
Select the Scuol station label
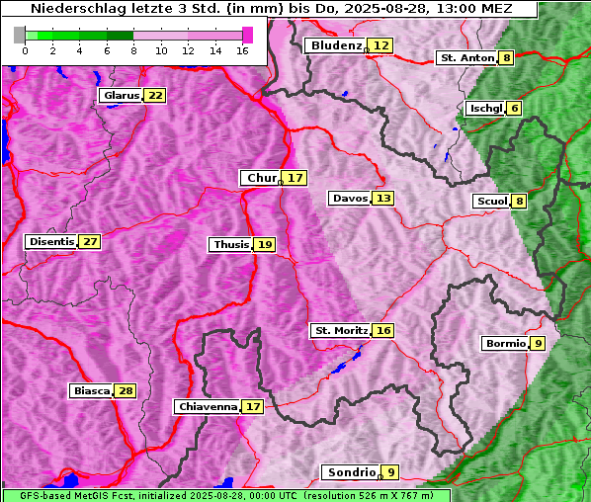(x=491, y=202)
